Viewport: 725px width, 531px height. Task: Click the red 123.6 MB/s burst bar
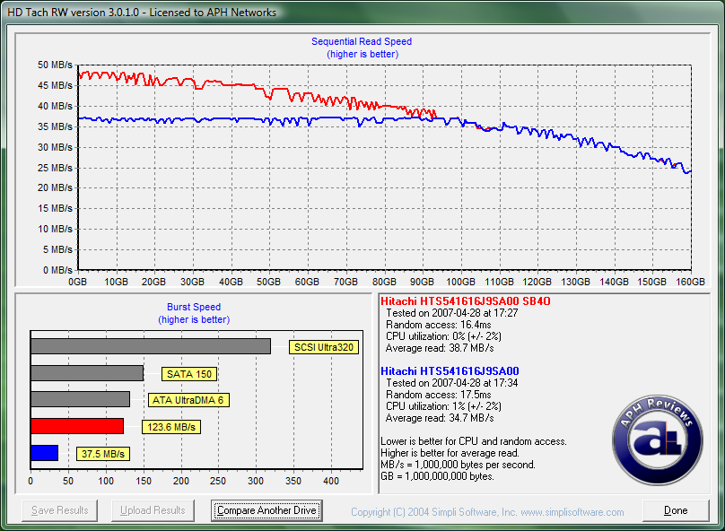coord(76,426)
